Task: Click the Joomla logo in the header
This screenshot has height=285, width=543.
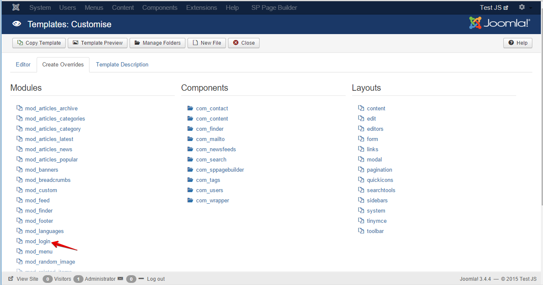Action: [499, 23]
